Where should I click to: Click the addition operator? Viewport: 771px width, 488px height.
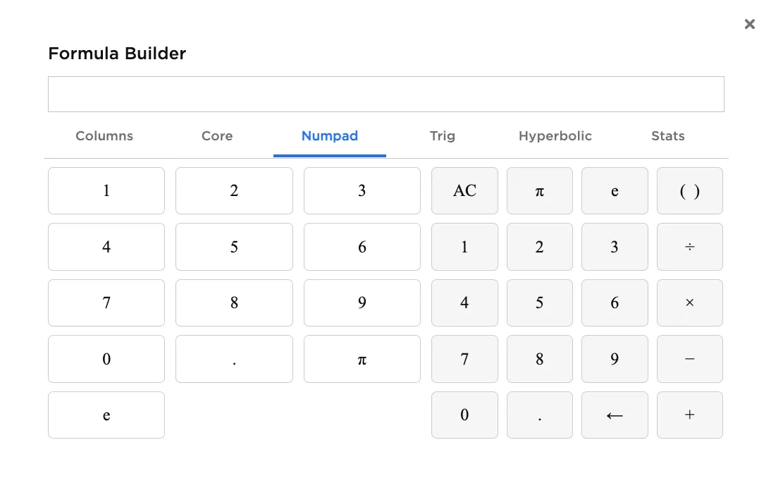click(x=689, y=415)
